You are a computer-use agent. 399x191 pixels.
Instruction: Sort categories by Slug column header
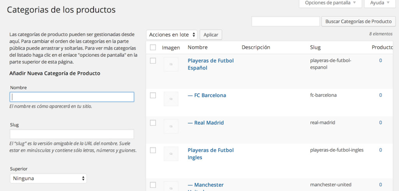click(x=315, y=47)
